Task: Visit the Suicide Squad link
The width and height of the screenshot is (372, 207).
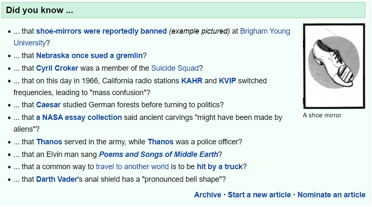Action: 175,68
